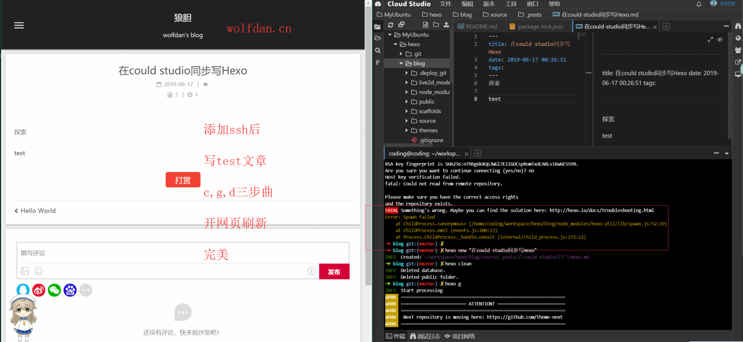
Task: Toggle the editor preview eye icon
Action: tap(720, 39)
